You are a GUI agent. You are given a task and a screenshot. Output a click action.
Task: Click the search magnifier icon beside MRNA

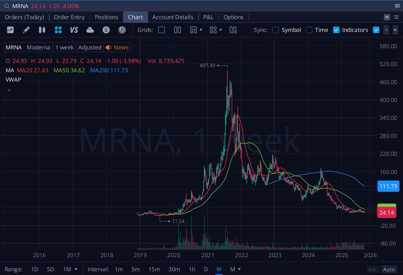tap(6, 6)
